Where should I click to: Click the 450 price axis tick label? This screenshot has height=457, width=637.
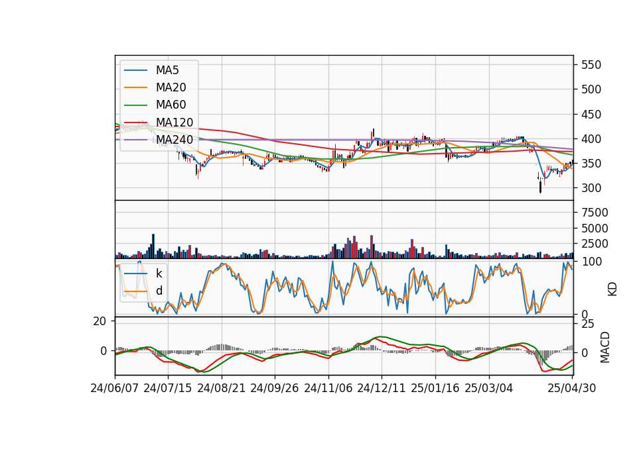pos(591,115)
